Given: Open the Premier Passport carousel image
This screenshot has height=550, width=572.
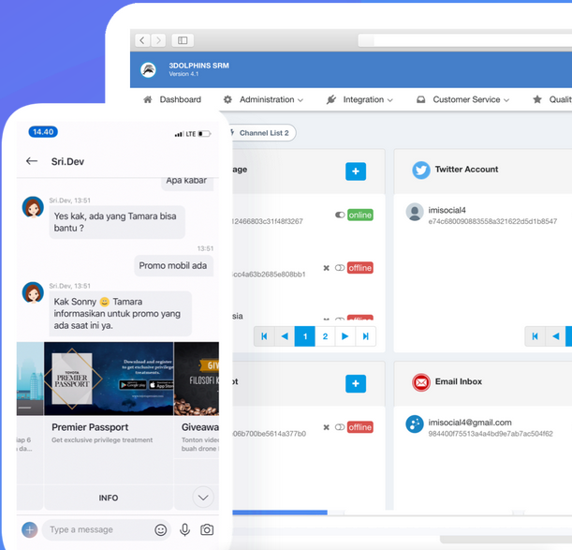Looking at the screenshot, I should (x=109, y=379).
